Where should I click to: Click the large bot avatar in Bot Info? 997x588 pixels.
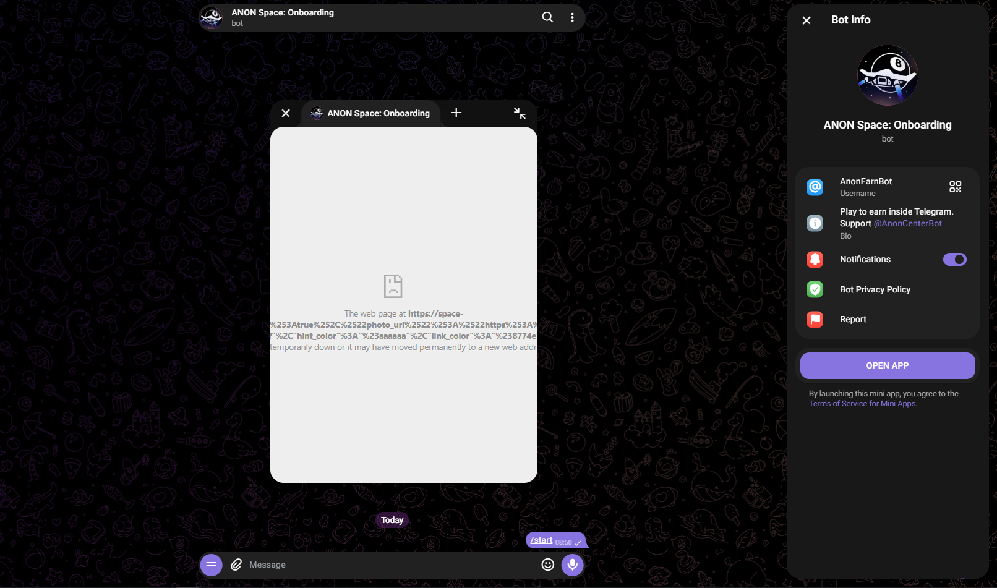pos(888,75)
